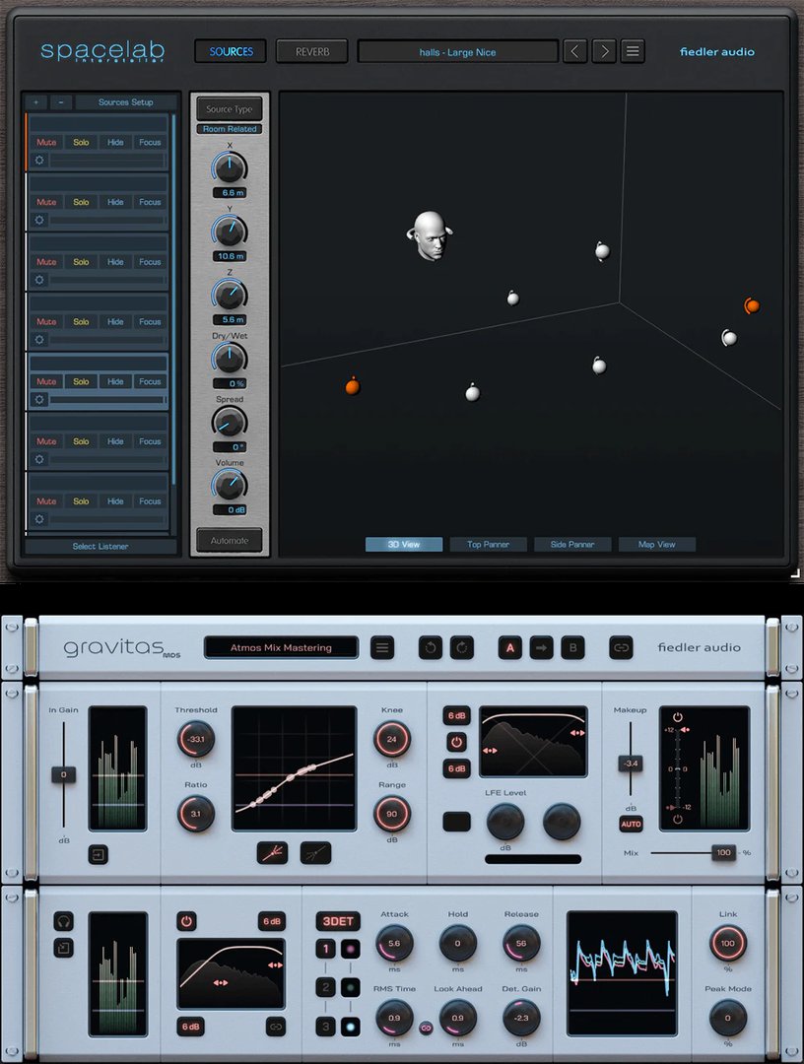The width and height of the screenshot is (804, 1064).
Task: Mute the first source in Sources Setup
Action: [x=45, y=142]
